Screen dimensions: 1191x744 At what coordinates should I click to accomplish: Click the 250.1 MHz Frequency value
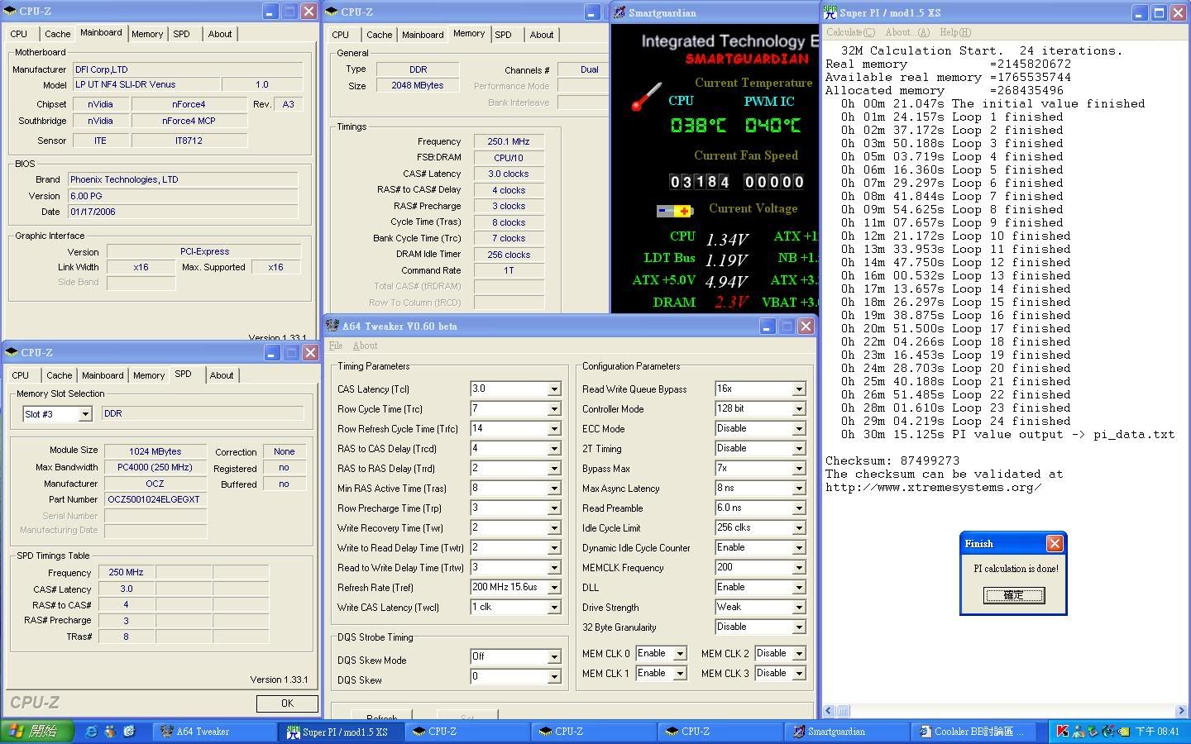(x=509, y=141)
